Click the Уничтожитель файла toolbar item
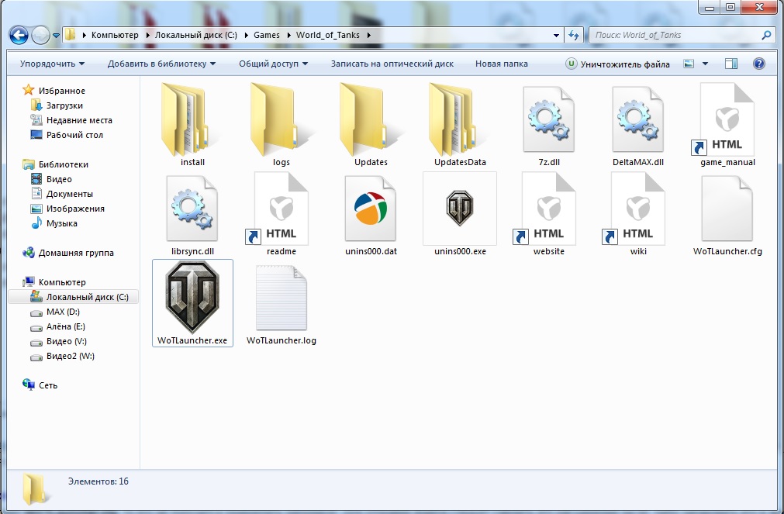This screenshot has width=784, height=514. (617, 64)
